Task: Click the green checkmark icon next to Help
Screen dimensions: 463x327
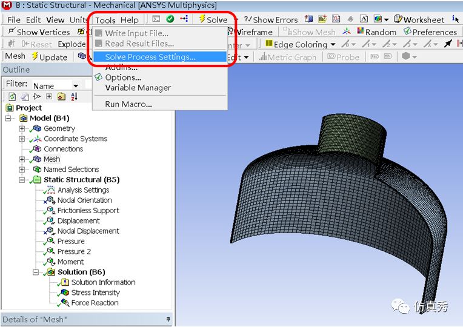Action: click(170, 19)
